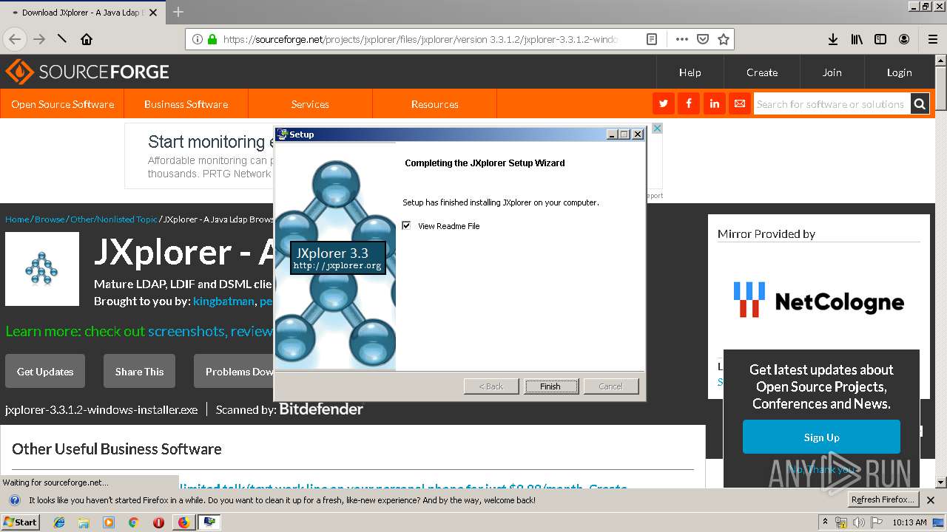Click the search magnifier button
The image size is (947, 532).
920,104
